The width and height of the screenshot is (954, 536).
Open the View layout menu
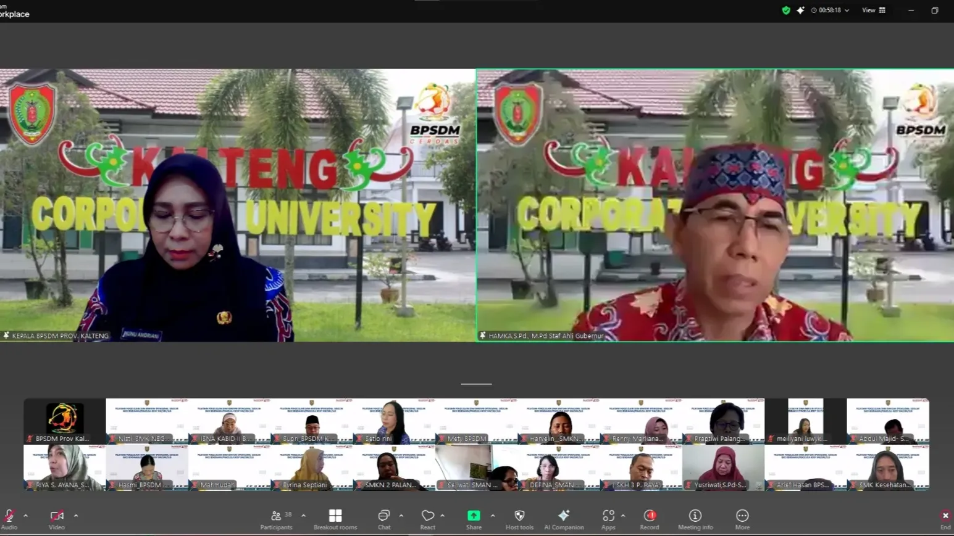pyautogui.click(x=873, y=10)
